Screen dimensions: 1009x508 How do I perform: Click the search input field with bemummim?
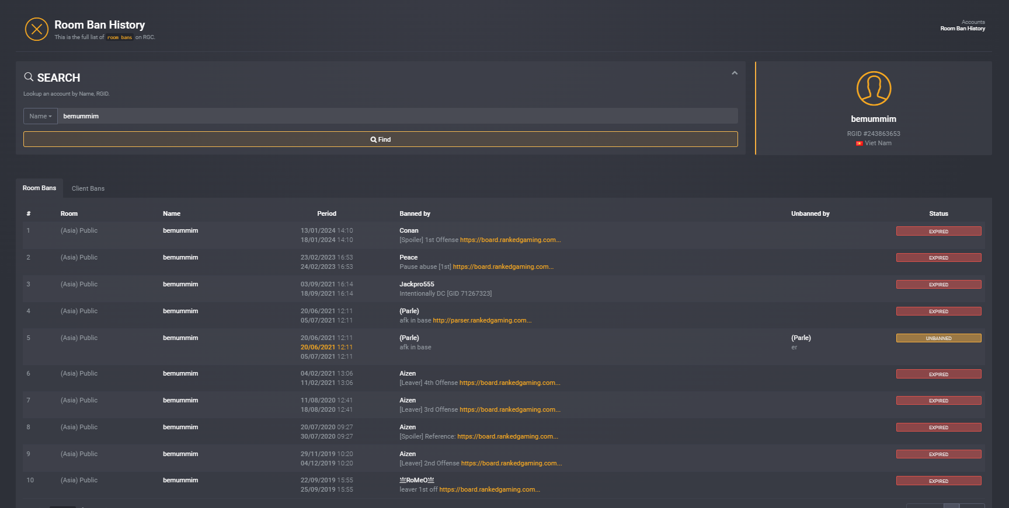pyautogui.click(x=398, y=116)
